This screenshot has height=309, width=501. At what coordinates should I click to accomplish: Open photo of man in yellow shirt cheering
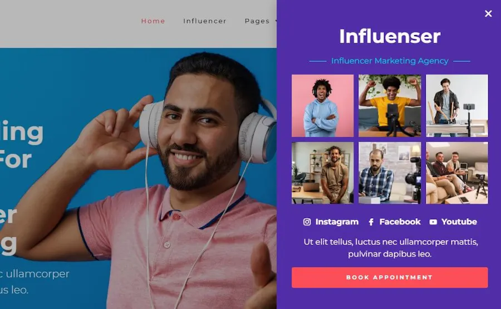[x=390, y=106]
